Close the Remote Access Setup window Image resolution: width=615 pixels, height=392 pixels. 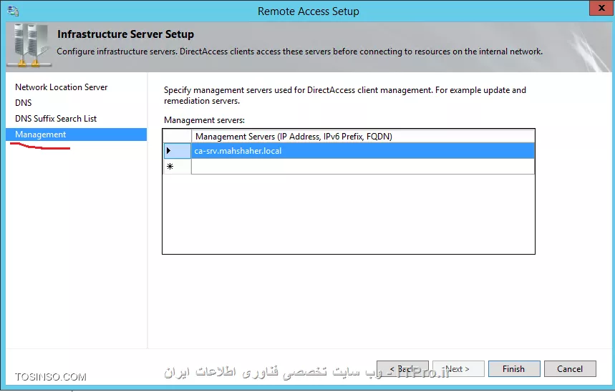coord(601,9)
